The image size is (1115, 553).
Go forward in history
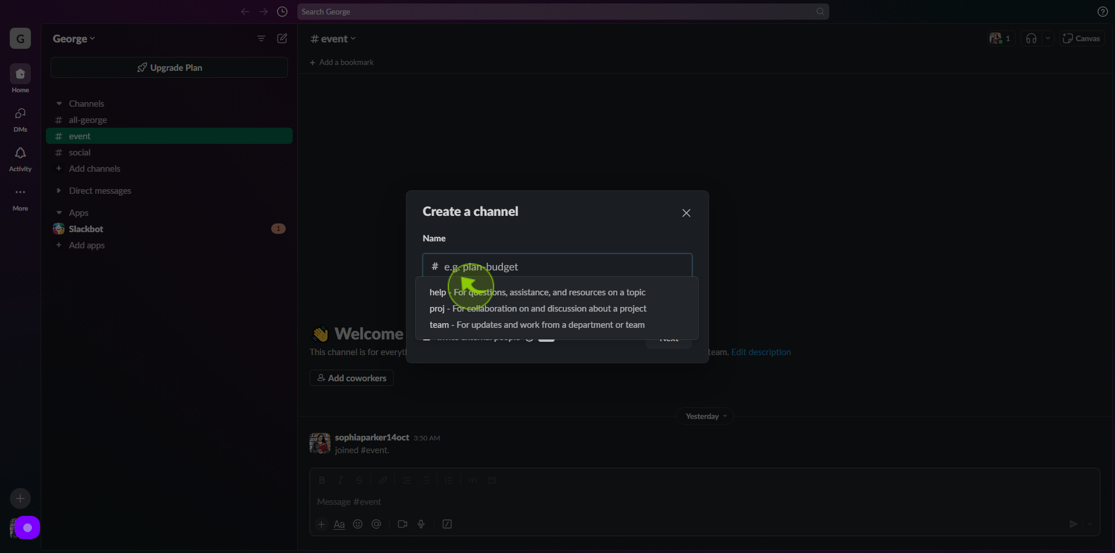point(264,12)
